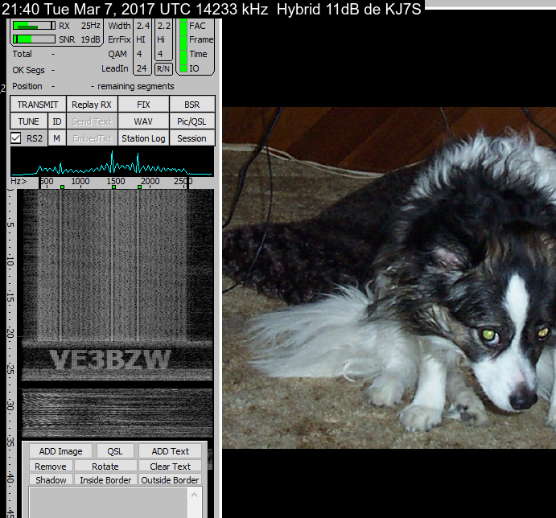556x518 pixels.
Task: Open Replay RX
Action: tap(92, 105)
